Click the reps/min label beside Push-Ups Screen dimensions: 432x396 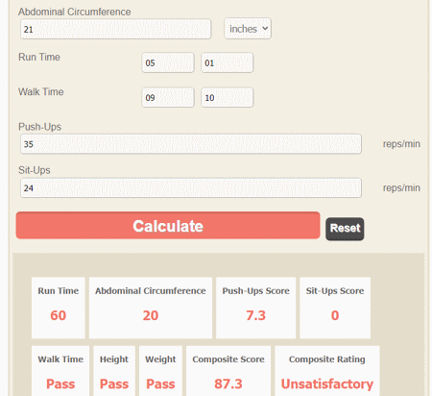click(x=401, y=144)
